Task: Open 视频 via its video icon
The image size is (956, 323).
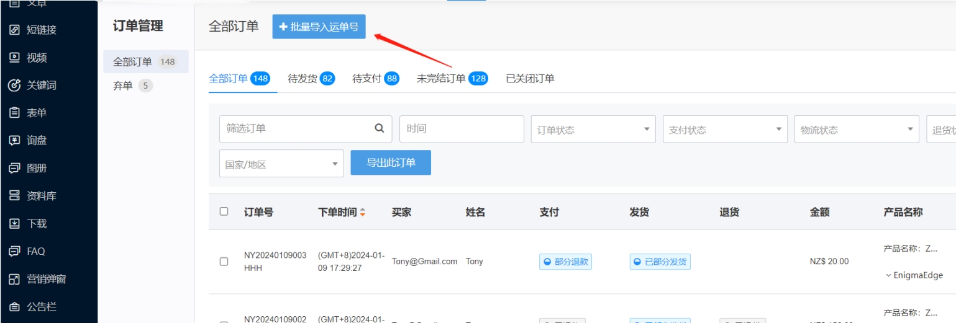Action: tap(14, 58)
